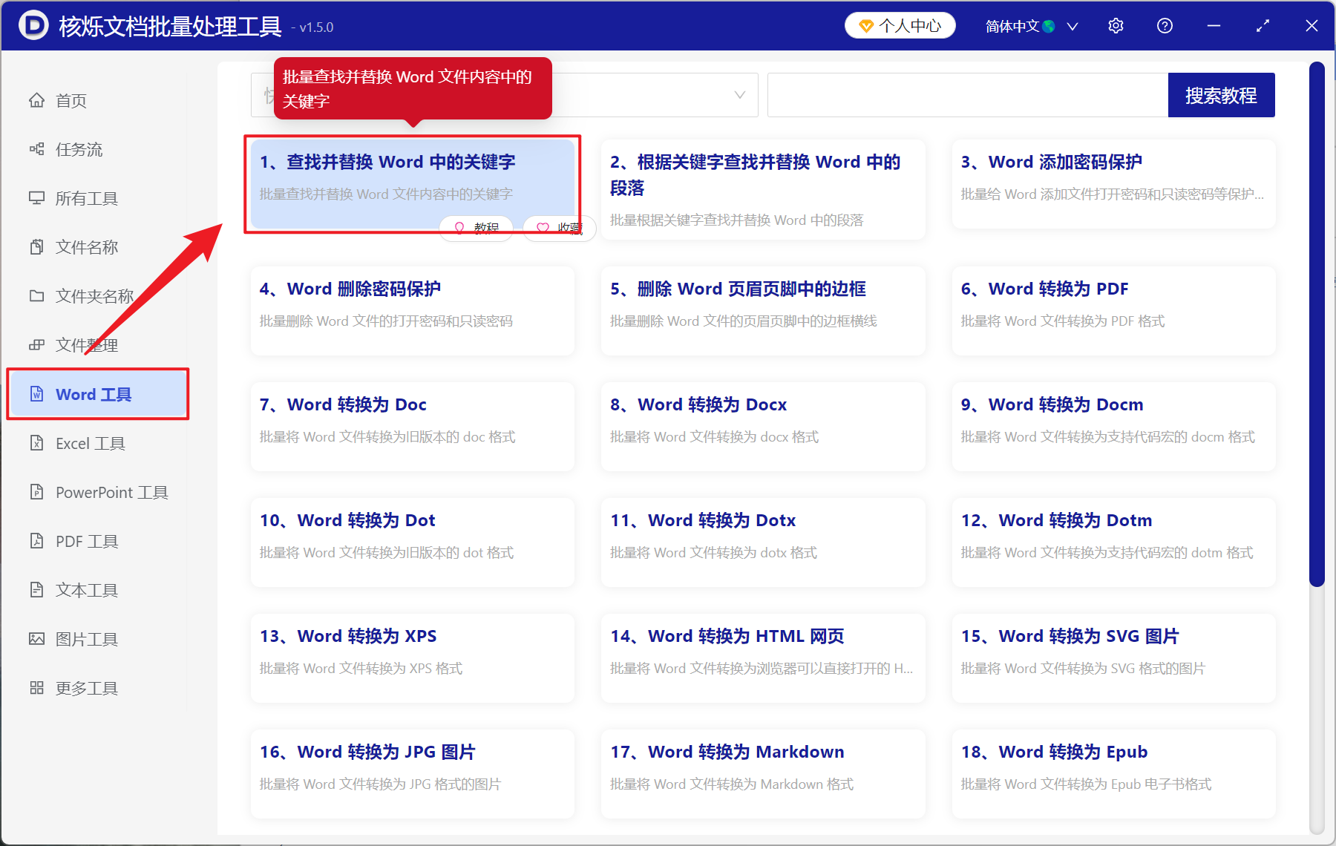1336x846 pixels.
Task: Open the 图片工具 image tools section
Action: click(x=82, y=639)
